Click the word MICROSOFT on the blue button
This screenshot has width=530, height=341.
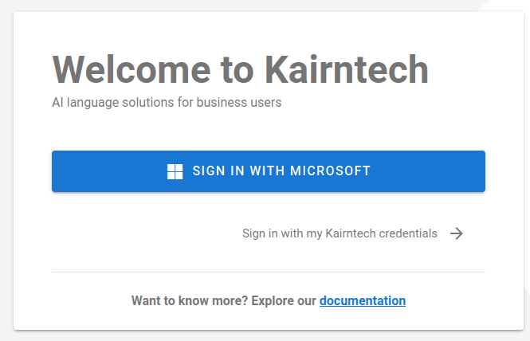coord(330,170)
